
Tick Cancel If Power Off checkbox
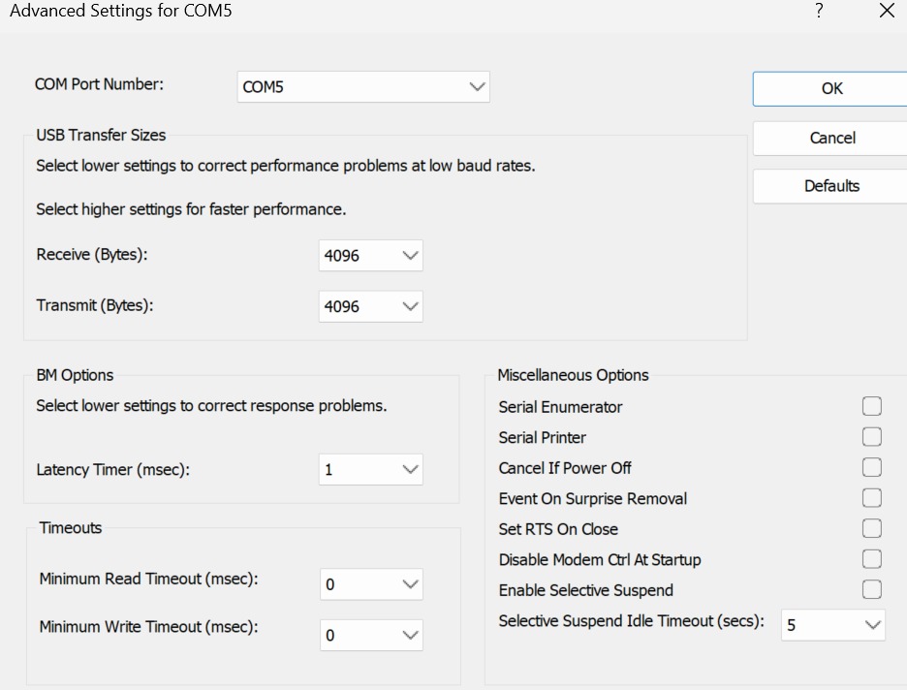click(x=872, y=467)
